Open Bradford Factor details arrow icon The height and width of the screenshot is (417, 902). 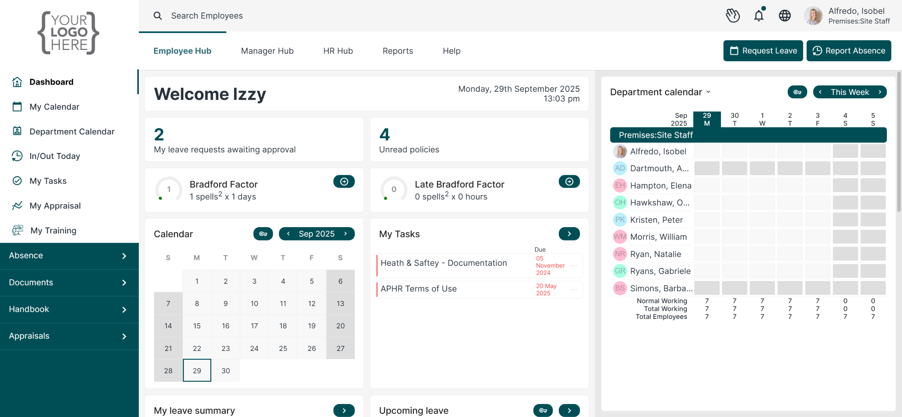pos(344,181)
